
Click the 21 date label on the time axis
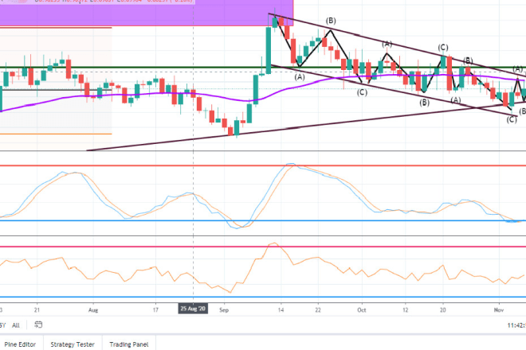pos(37,309)
